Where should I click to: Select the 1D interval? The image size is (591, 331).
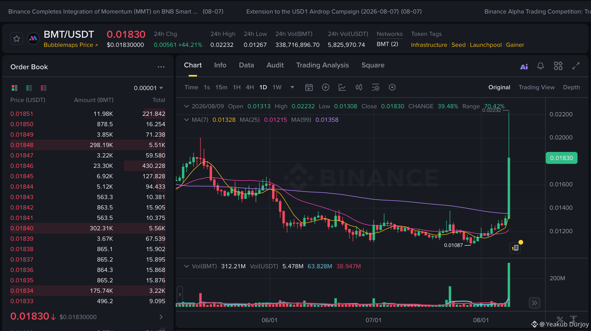[x=263, y=87]
